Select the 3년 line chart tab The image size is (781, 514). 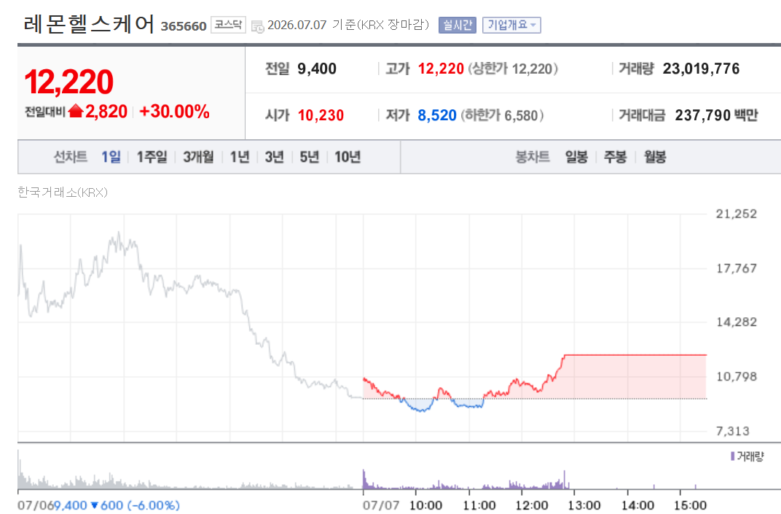click(275, 157)
